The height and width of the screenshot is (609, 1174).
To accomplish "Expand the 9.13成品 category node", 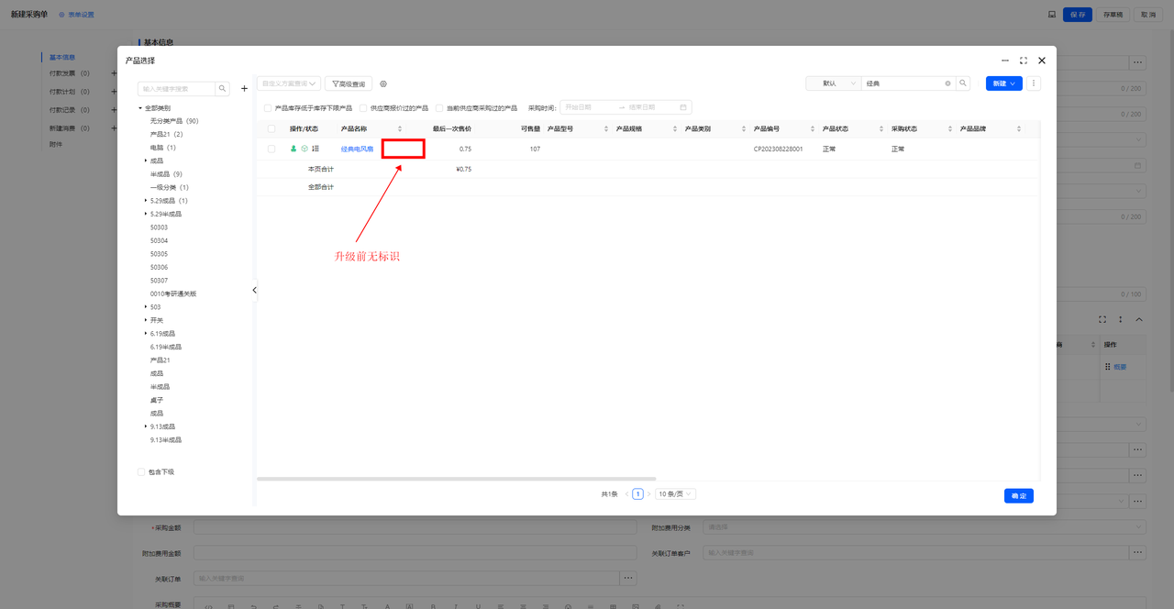I will tap(146, 426).
